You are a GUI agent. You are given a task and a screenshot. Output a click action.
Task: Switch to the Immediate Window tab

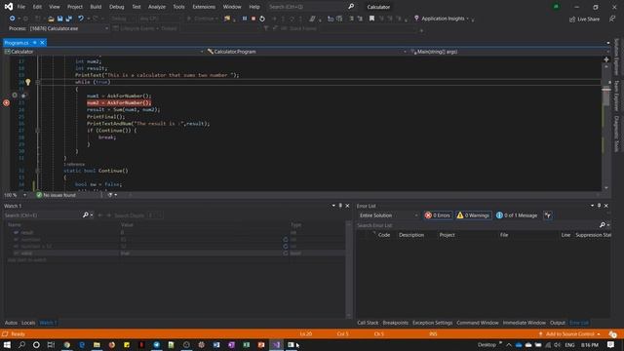pyautogui.click(x=525, y=323)
